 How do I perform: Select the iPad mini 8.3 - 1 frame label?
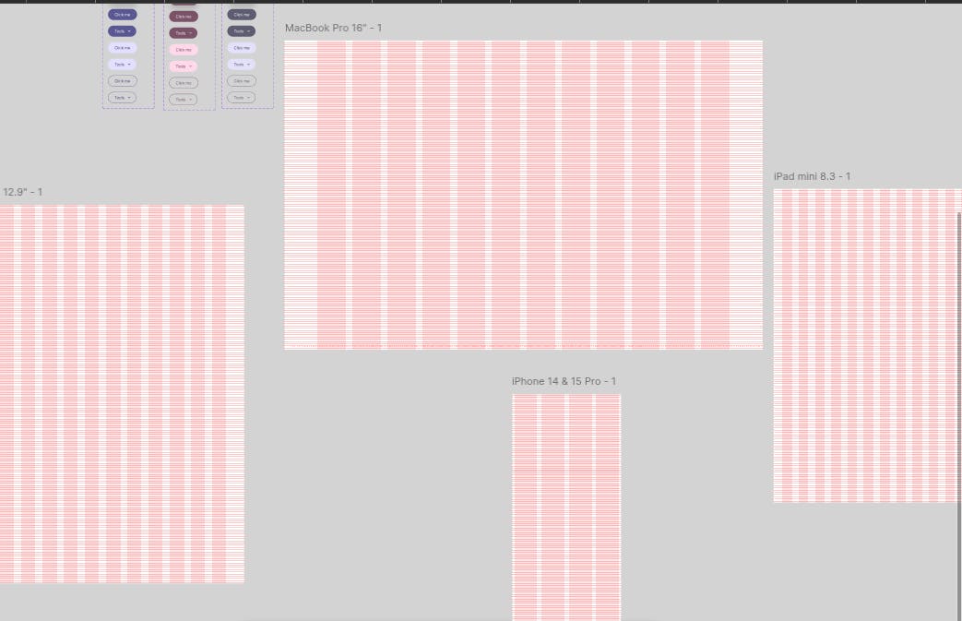[812, 176]
